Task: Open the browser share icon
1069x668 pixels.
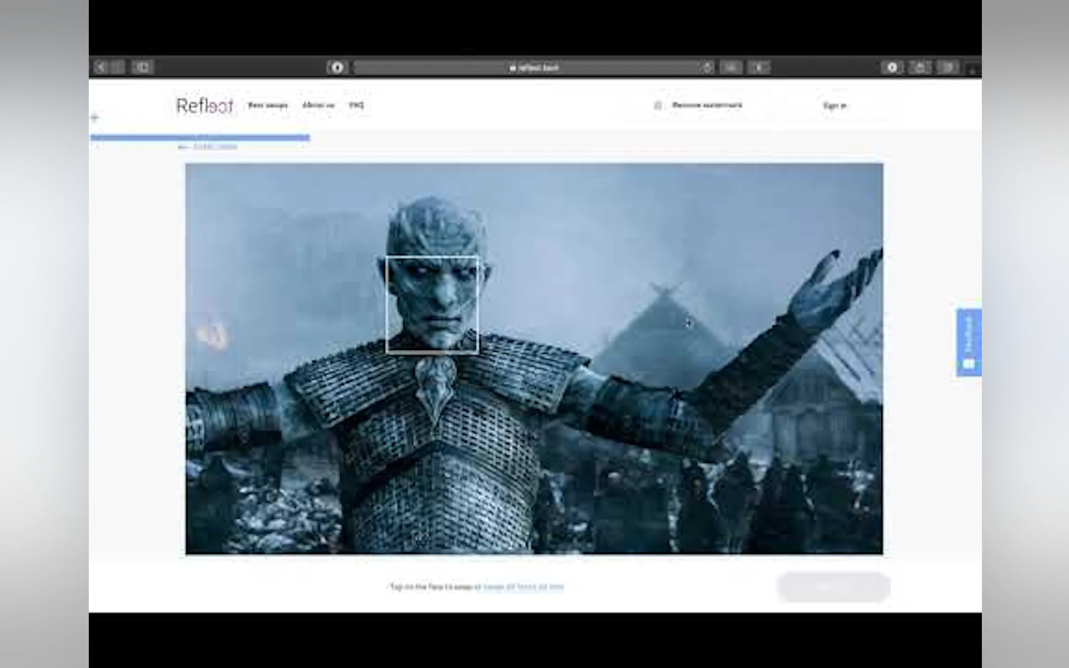Action: coord(920,68)
